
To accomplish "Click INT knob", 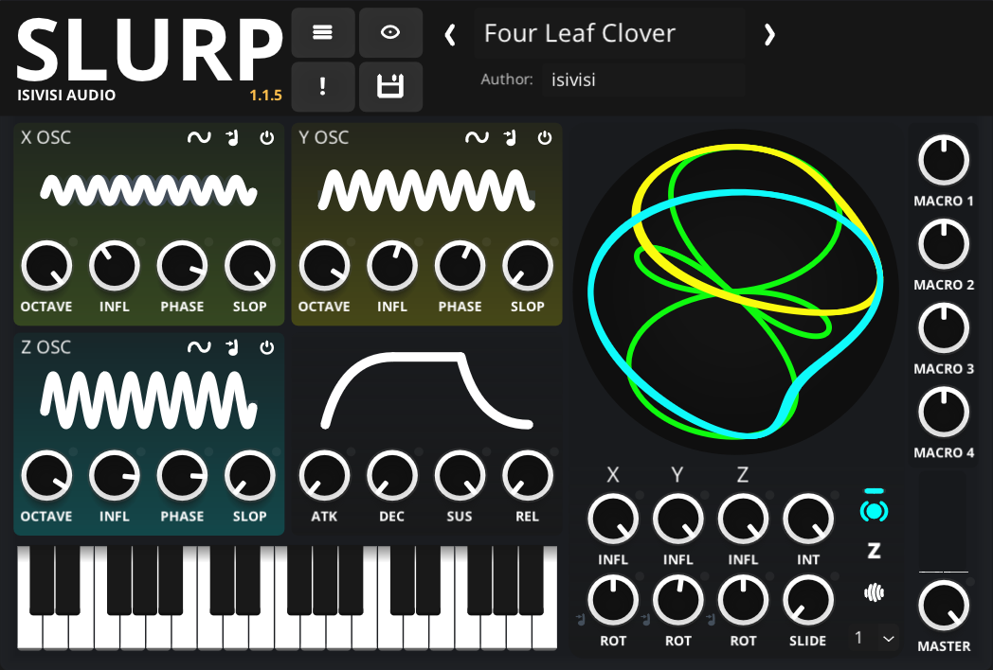I will (x=808, y=519).
